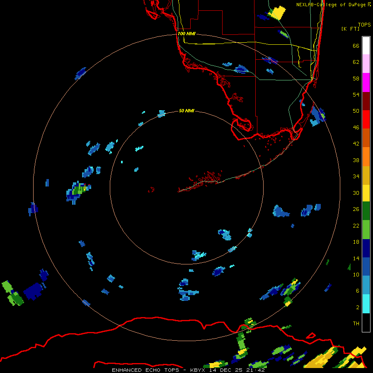
Task: Click the orange legend swatch near 38
Action: click(x=366, y=157)
